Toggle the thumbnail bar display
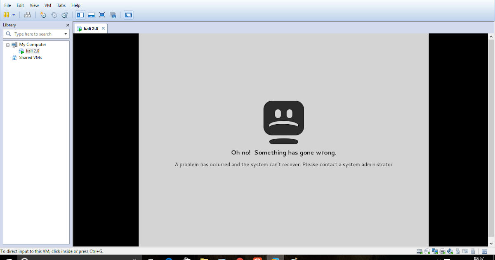Viewport: 495px width, 260px height. (91, 15)
